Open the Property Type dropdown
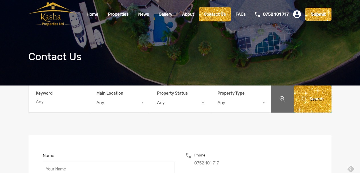 240,103
